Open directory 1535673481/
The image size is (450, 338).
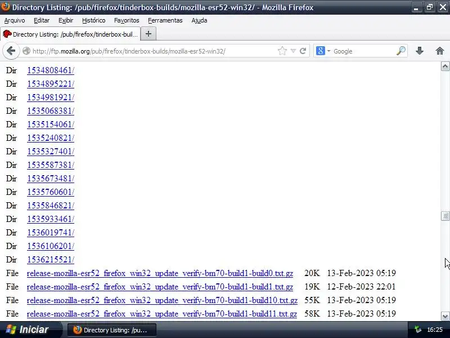(51, 179)
